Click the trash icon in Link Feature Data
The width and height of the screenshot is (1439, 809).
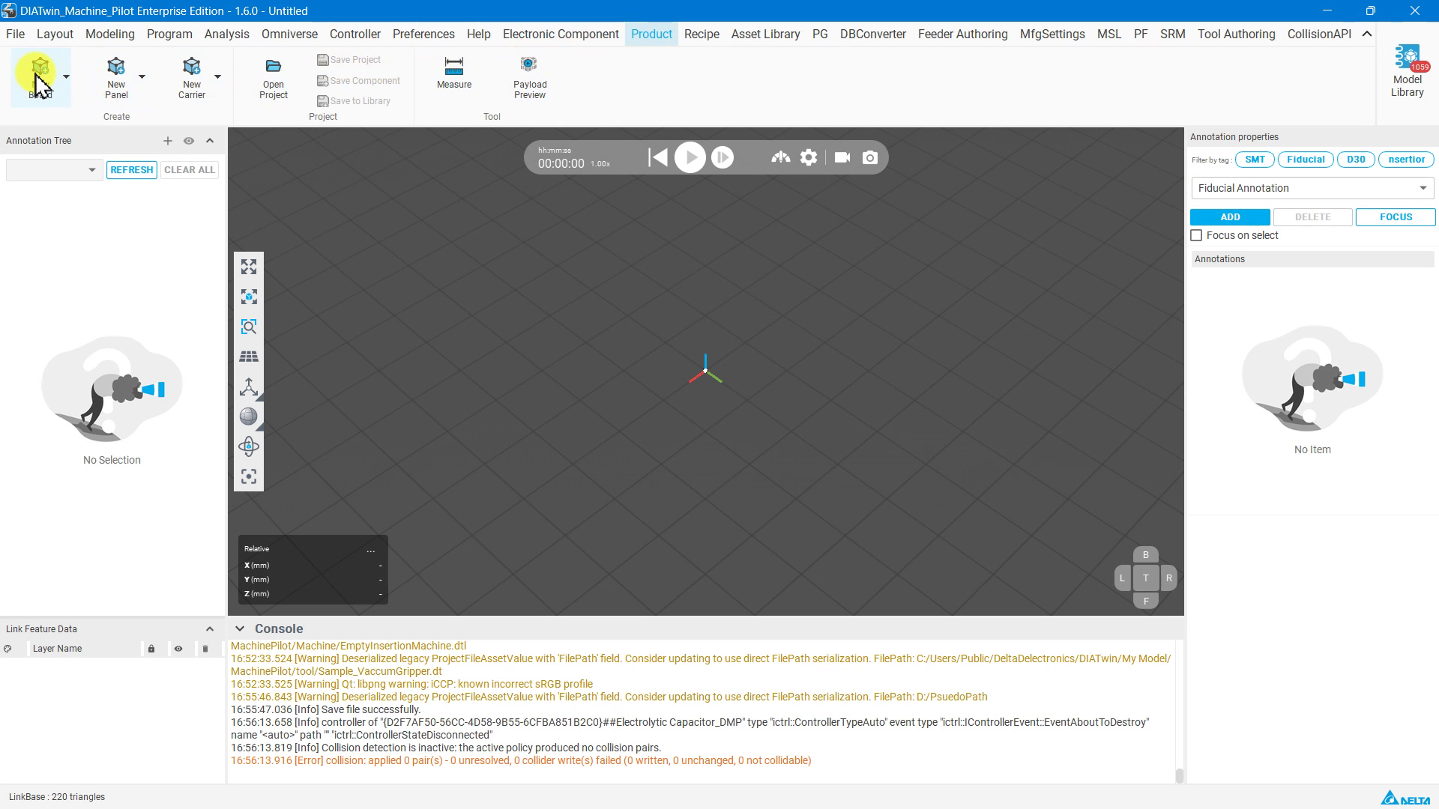click(205, 649)
